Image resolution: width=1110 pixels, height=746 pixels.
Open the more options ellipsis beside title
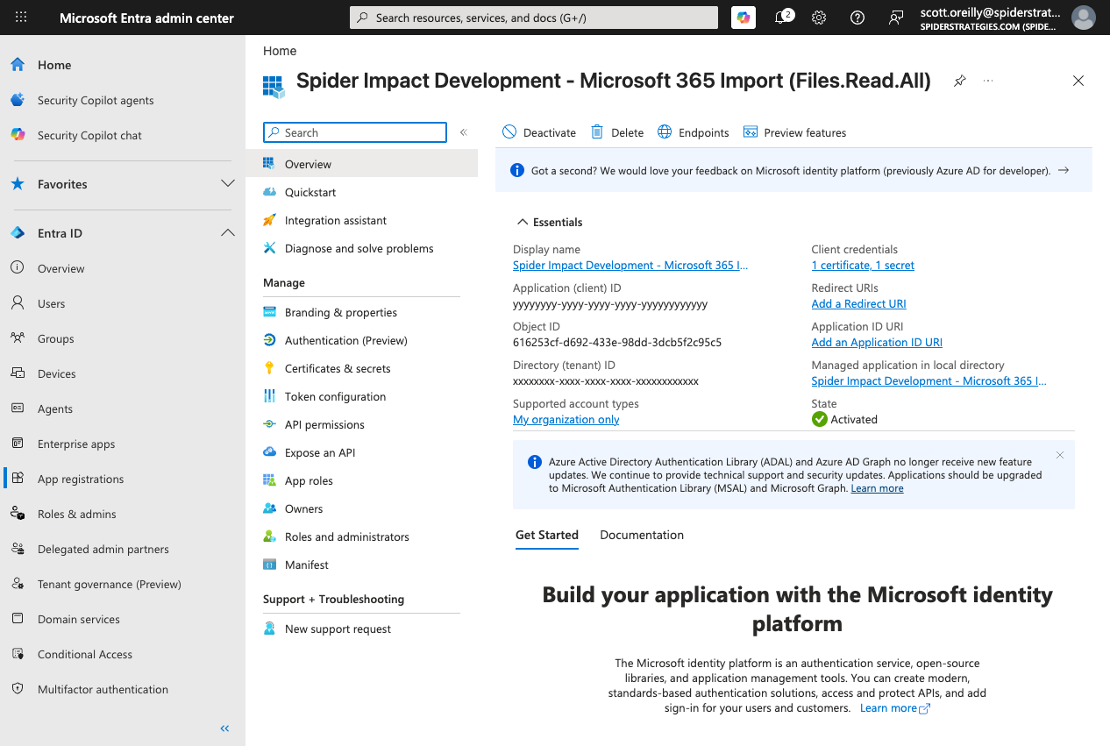[x=988, y=81]
